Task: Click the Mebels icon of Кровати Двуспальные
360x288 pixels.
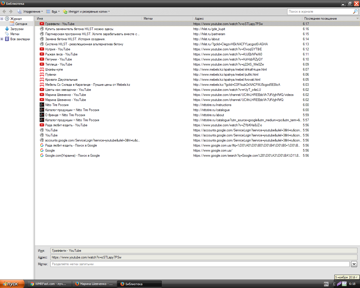Action: tap(42, 80)
